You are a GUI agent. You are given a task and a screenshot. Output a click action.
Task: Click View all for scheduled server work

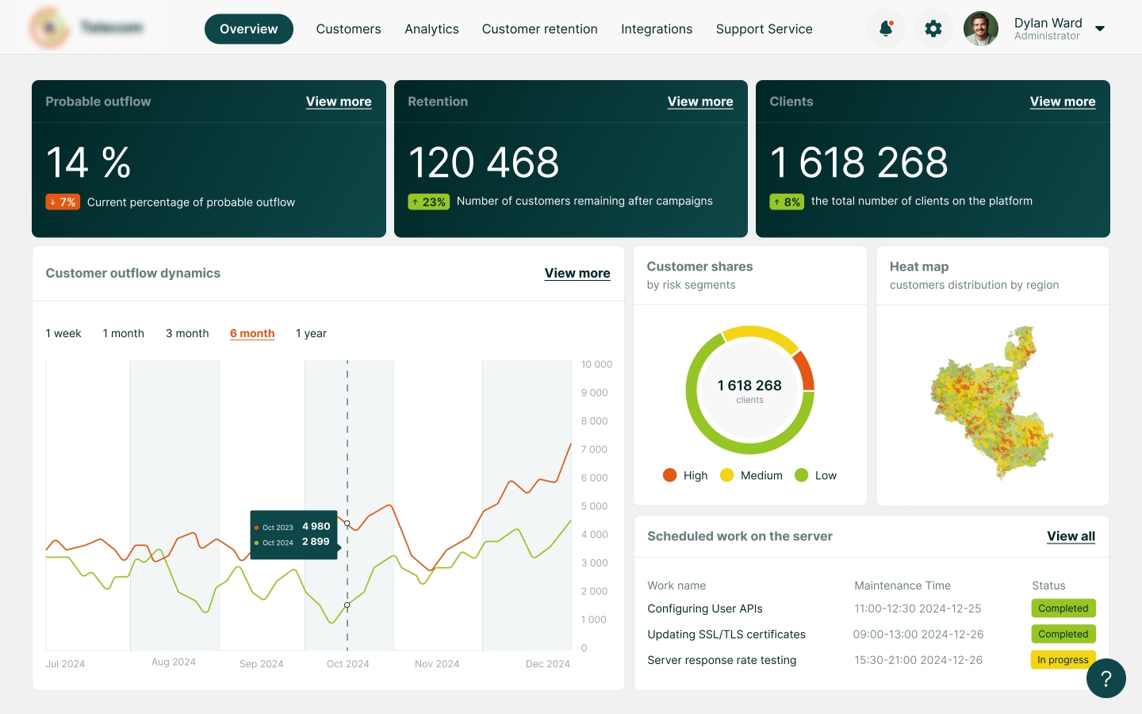(1071, 536)
